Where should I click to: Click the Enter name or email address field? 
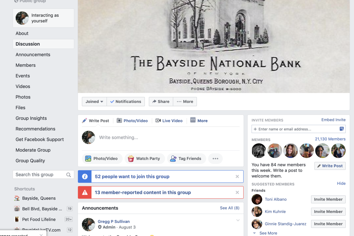[299, 129]
